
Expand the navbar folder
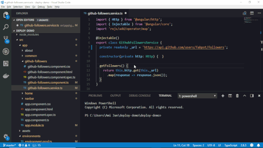tap(30, 99)
